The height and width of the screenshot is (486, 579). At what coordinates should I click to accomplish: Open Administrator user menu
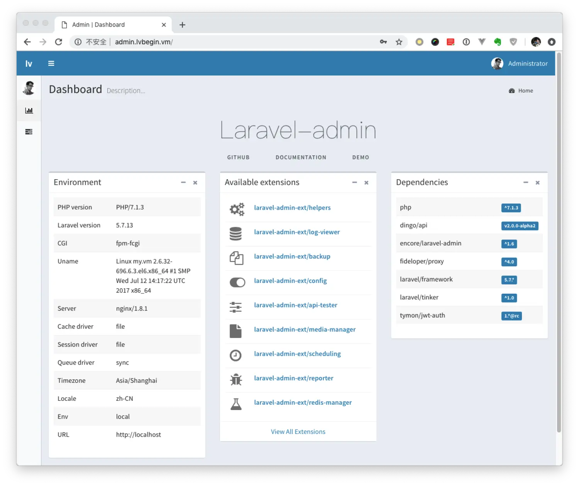pos(520,64)
